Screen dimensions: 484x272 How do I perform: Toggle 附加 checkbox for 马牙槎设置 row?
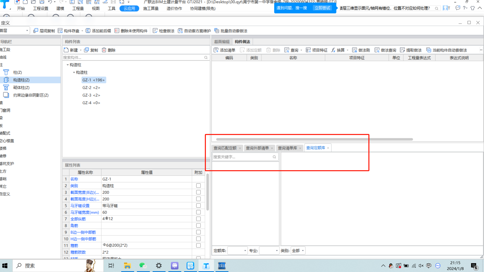coord(199,205)
